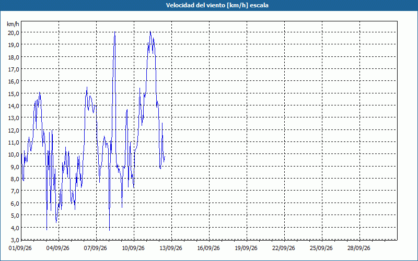
Task: Click the 11,0 y-axis value
Action: tap(14, 143)
